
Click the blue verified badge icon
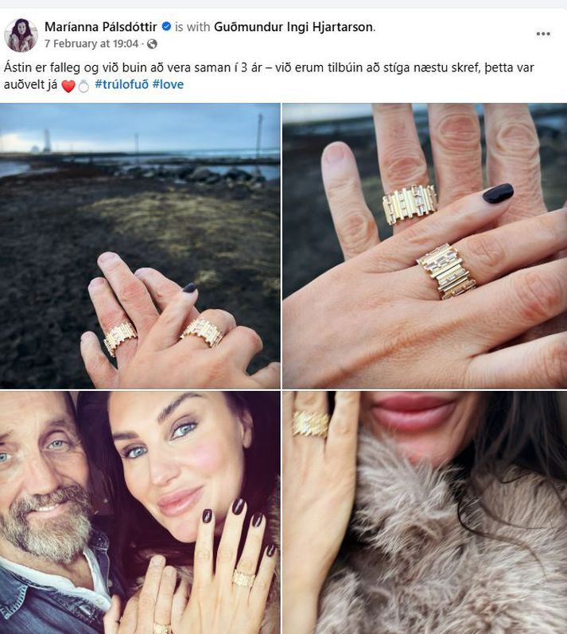click(166, 27)
